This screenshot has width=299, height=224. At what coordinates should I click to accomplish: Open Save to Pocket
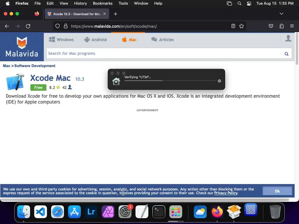271,26
